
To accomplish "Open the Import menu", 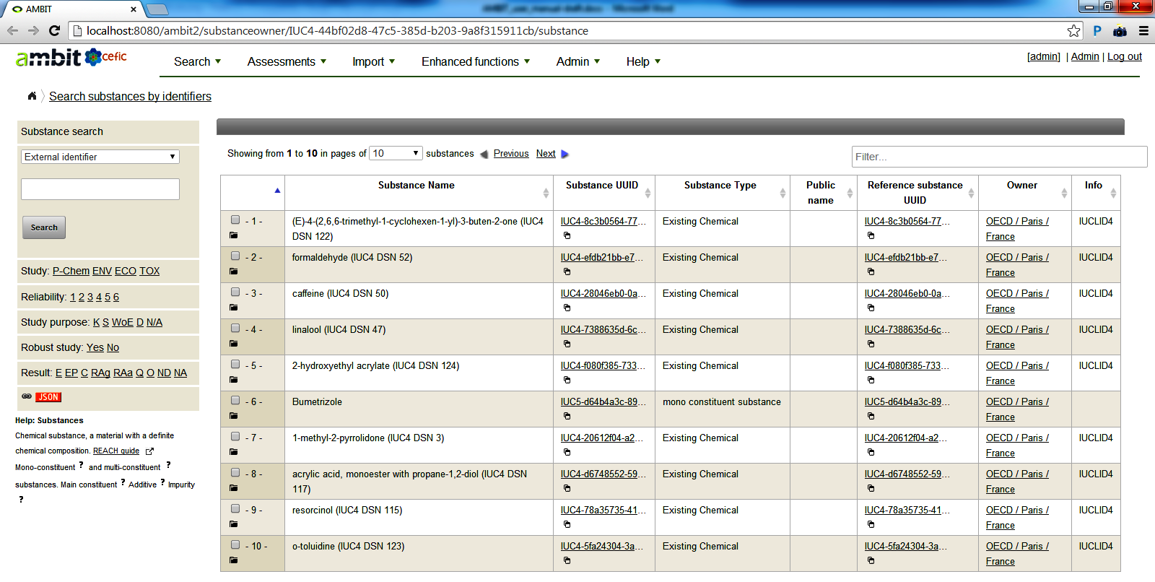I will pyautogui.click(x=373, y=61).
